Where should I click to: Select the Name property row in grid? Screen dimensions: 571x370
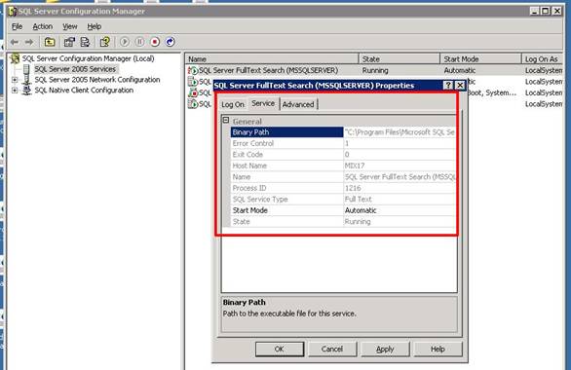point(343,177)
